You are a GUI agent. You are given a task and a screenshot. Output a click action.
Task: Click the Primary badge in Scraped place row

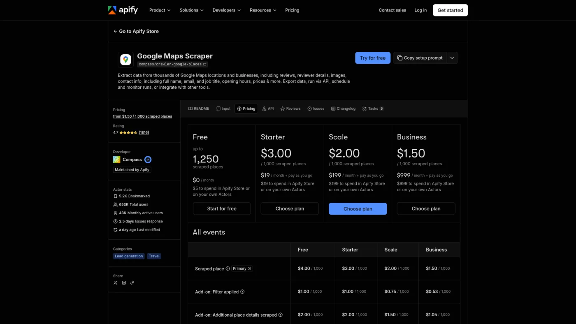pyautogui.click(x=242, y=268)
